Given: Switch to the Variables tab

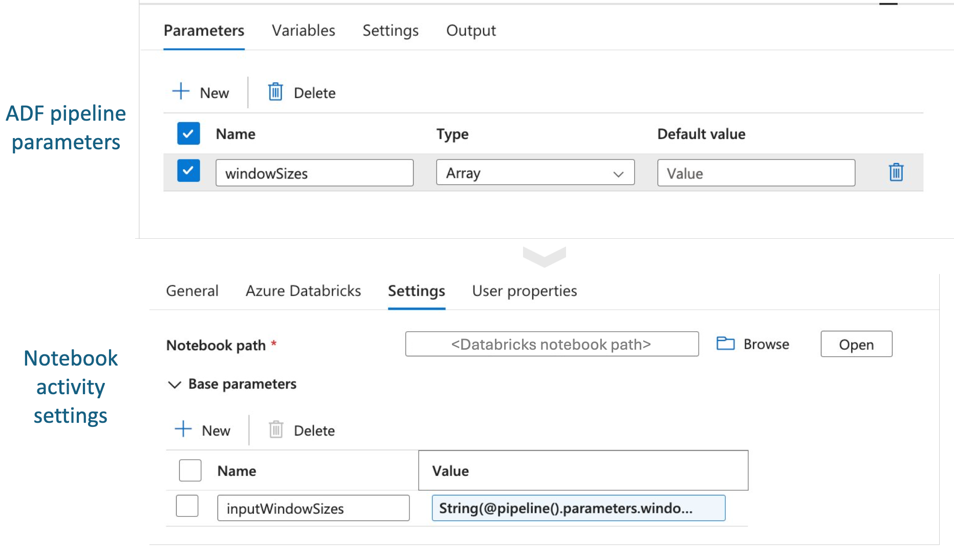Looking at the screenshot, I should (303, 31).
